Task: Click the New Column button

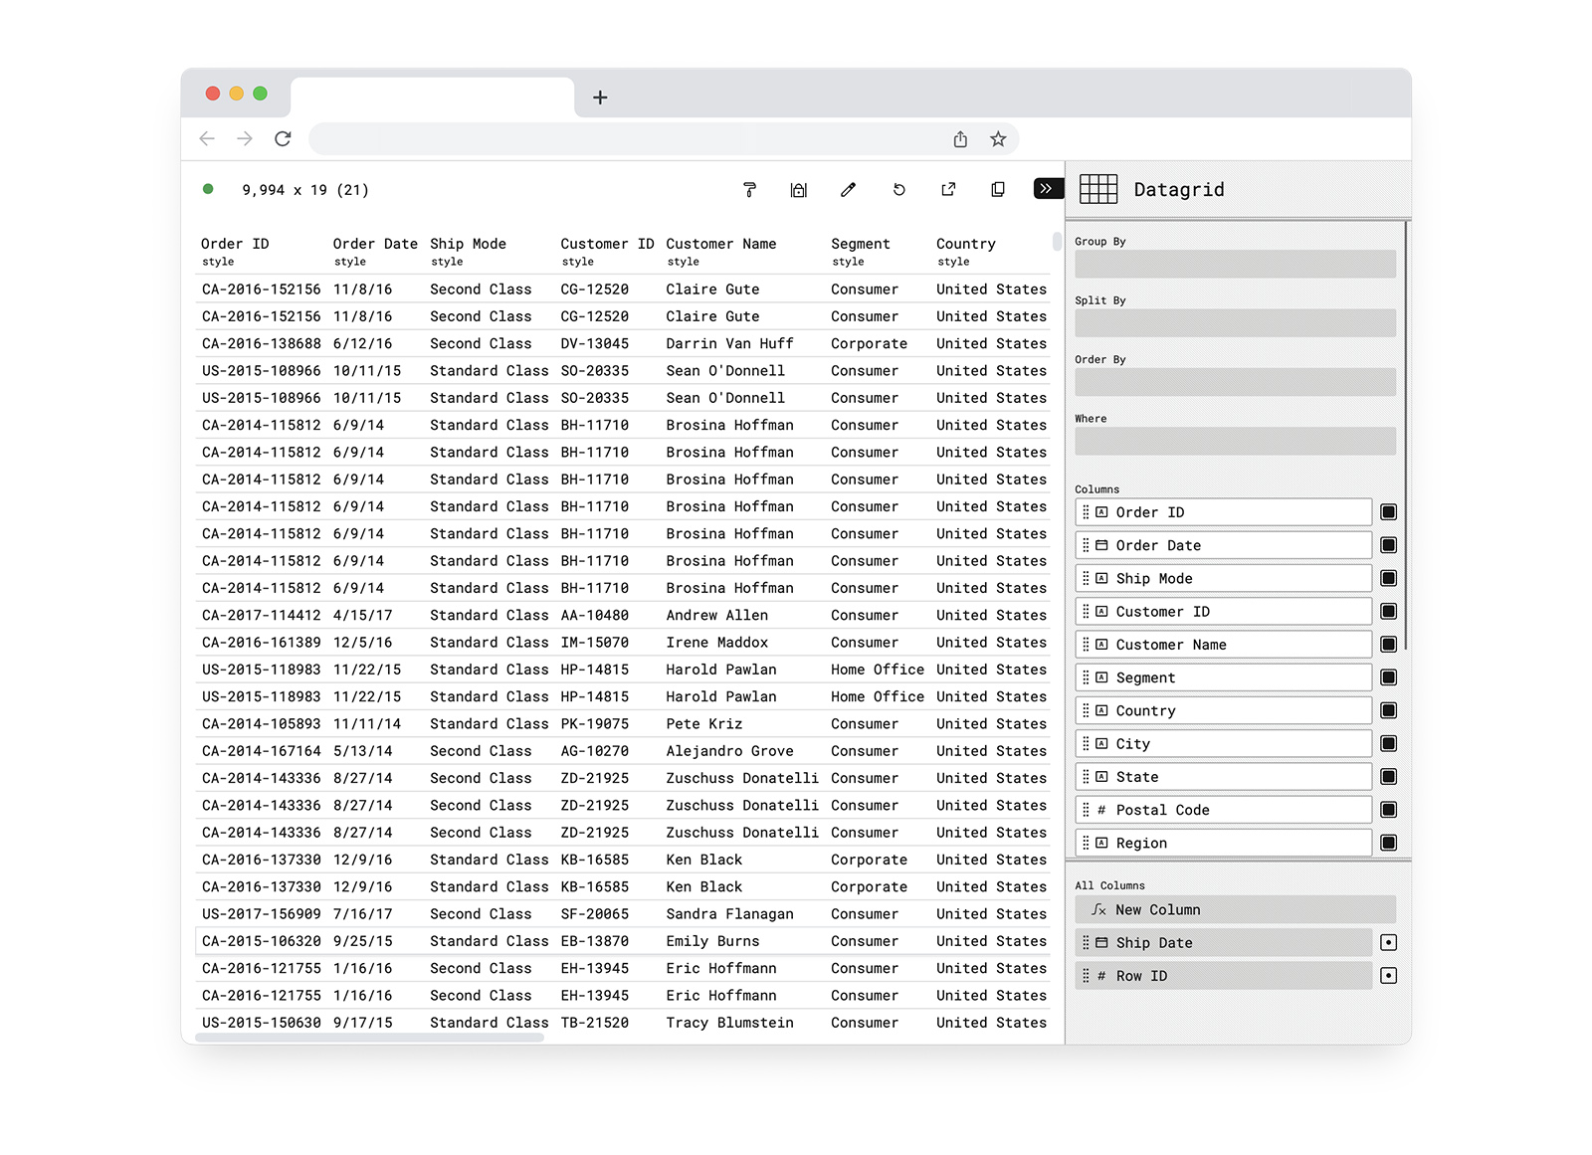Action: click(x=1235, y=909)
